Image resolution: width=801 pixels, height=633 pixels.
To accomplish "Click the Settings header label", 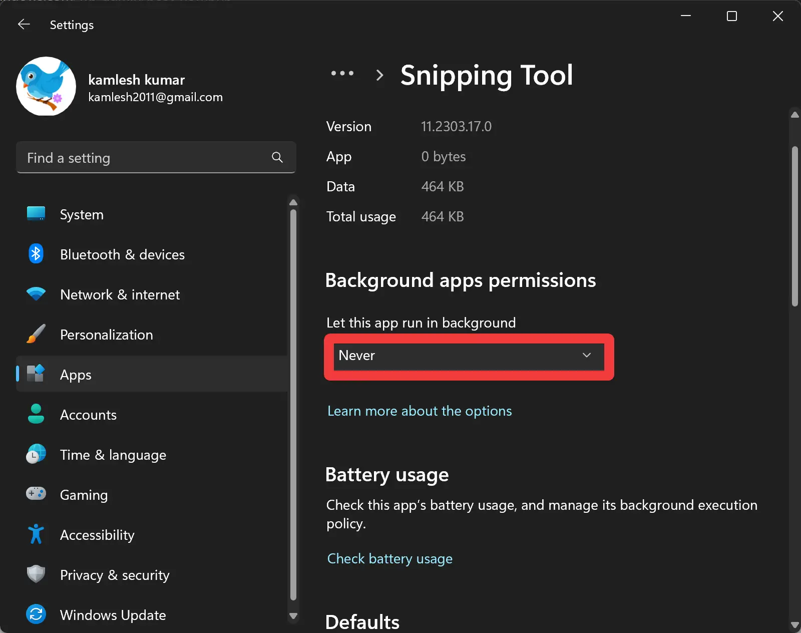I will click(x=71, y=25).
